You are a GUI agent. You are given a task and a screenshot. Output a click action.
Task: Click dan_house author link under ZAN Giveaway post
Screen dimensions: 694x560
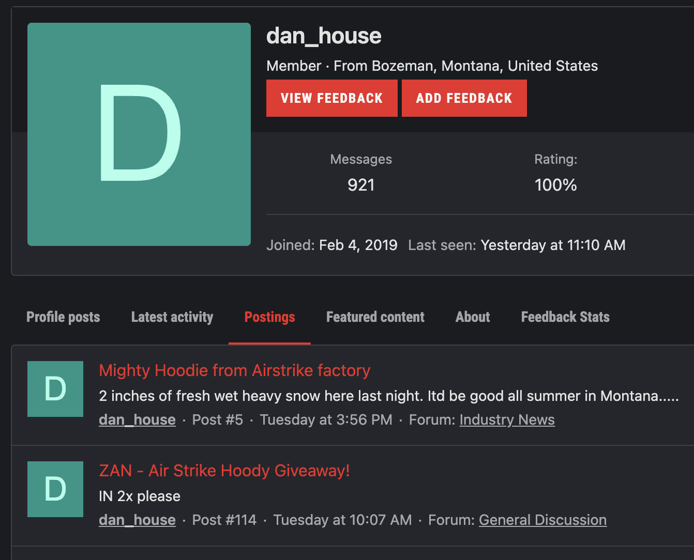137,520
